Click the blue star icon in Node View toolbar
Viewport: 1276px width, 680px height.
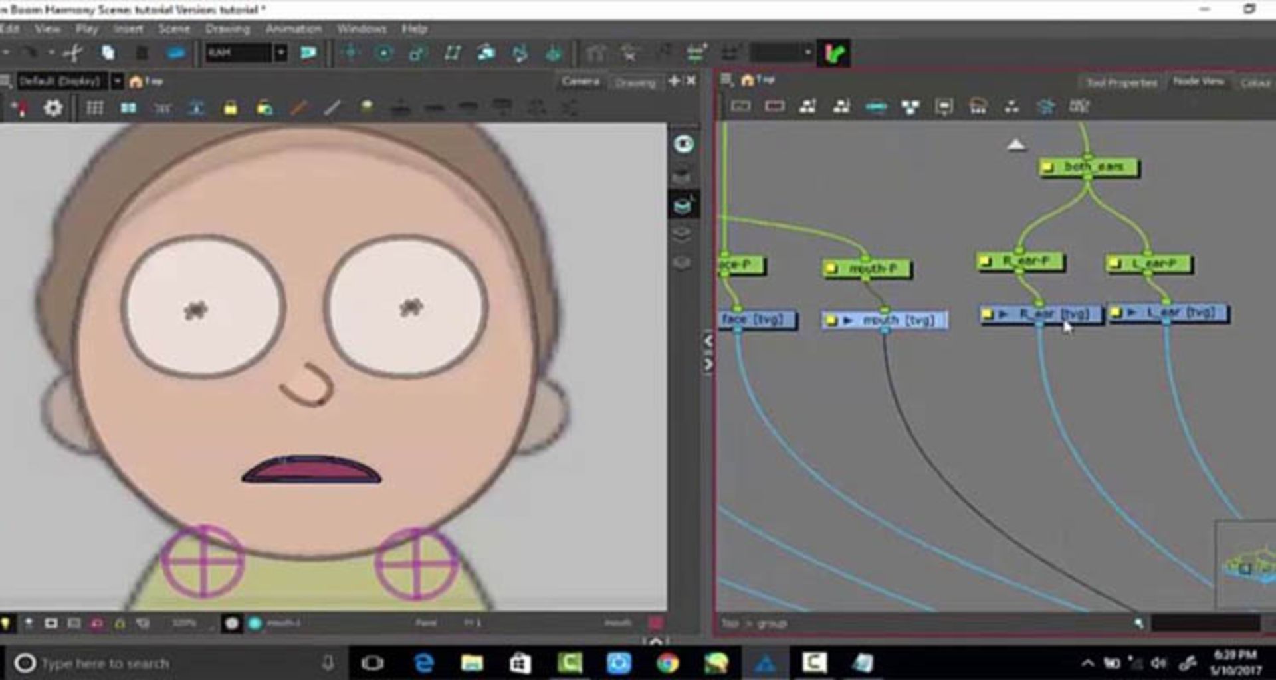pos(1045,106)
